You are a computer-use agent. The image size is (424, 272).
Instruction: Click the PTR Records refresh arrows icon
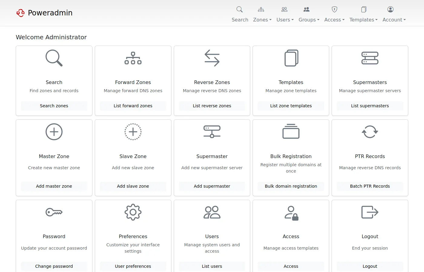(x=370, y=132)
